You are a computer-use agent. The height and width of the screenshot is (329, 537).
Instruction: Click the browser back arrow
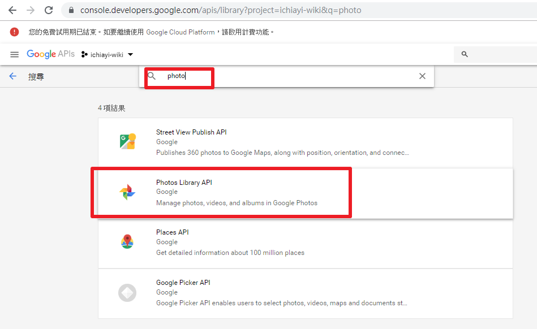pos(12,10)
